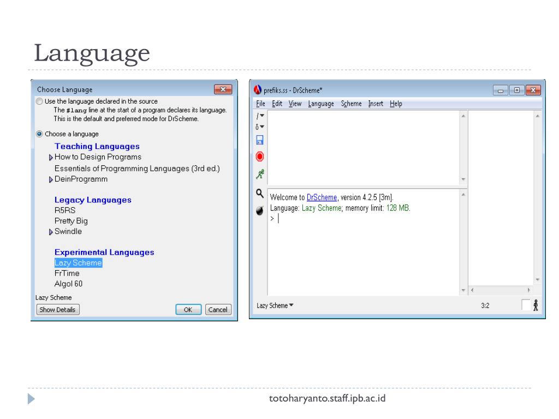This screenshot has width=559, height=419.
Task: Click the 3:2 cursor position indicator
Action: pos(485,306)
